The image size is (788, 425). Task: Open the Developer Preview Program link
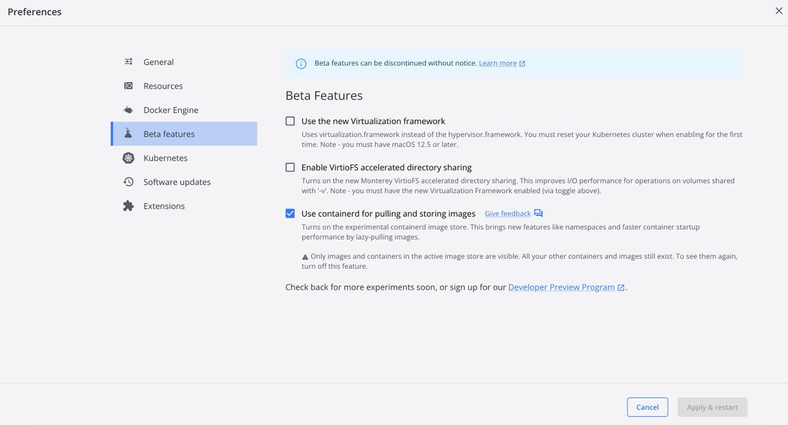pyautogui.click(x=561, y=287)
